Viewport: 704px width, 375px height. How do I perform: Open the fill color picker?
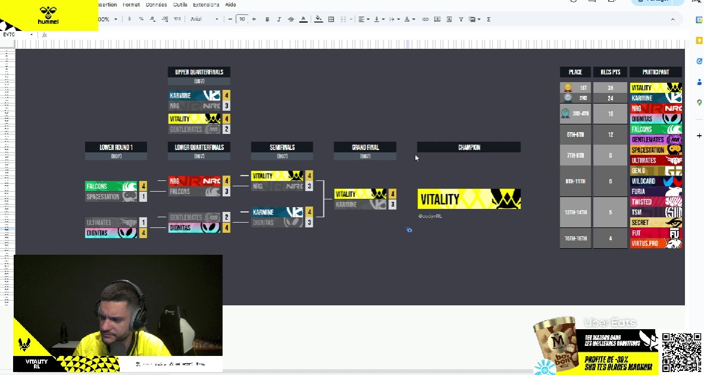pyautogui.click(x=318, y=19)
